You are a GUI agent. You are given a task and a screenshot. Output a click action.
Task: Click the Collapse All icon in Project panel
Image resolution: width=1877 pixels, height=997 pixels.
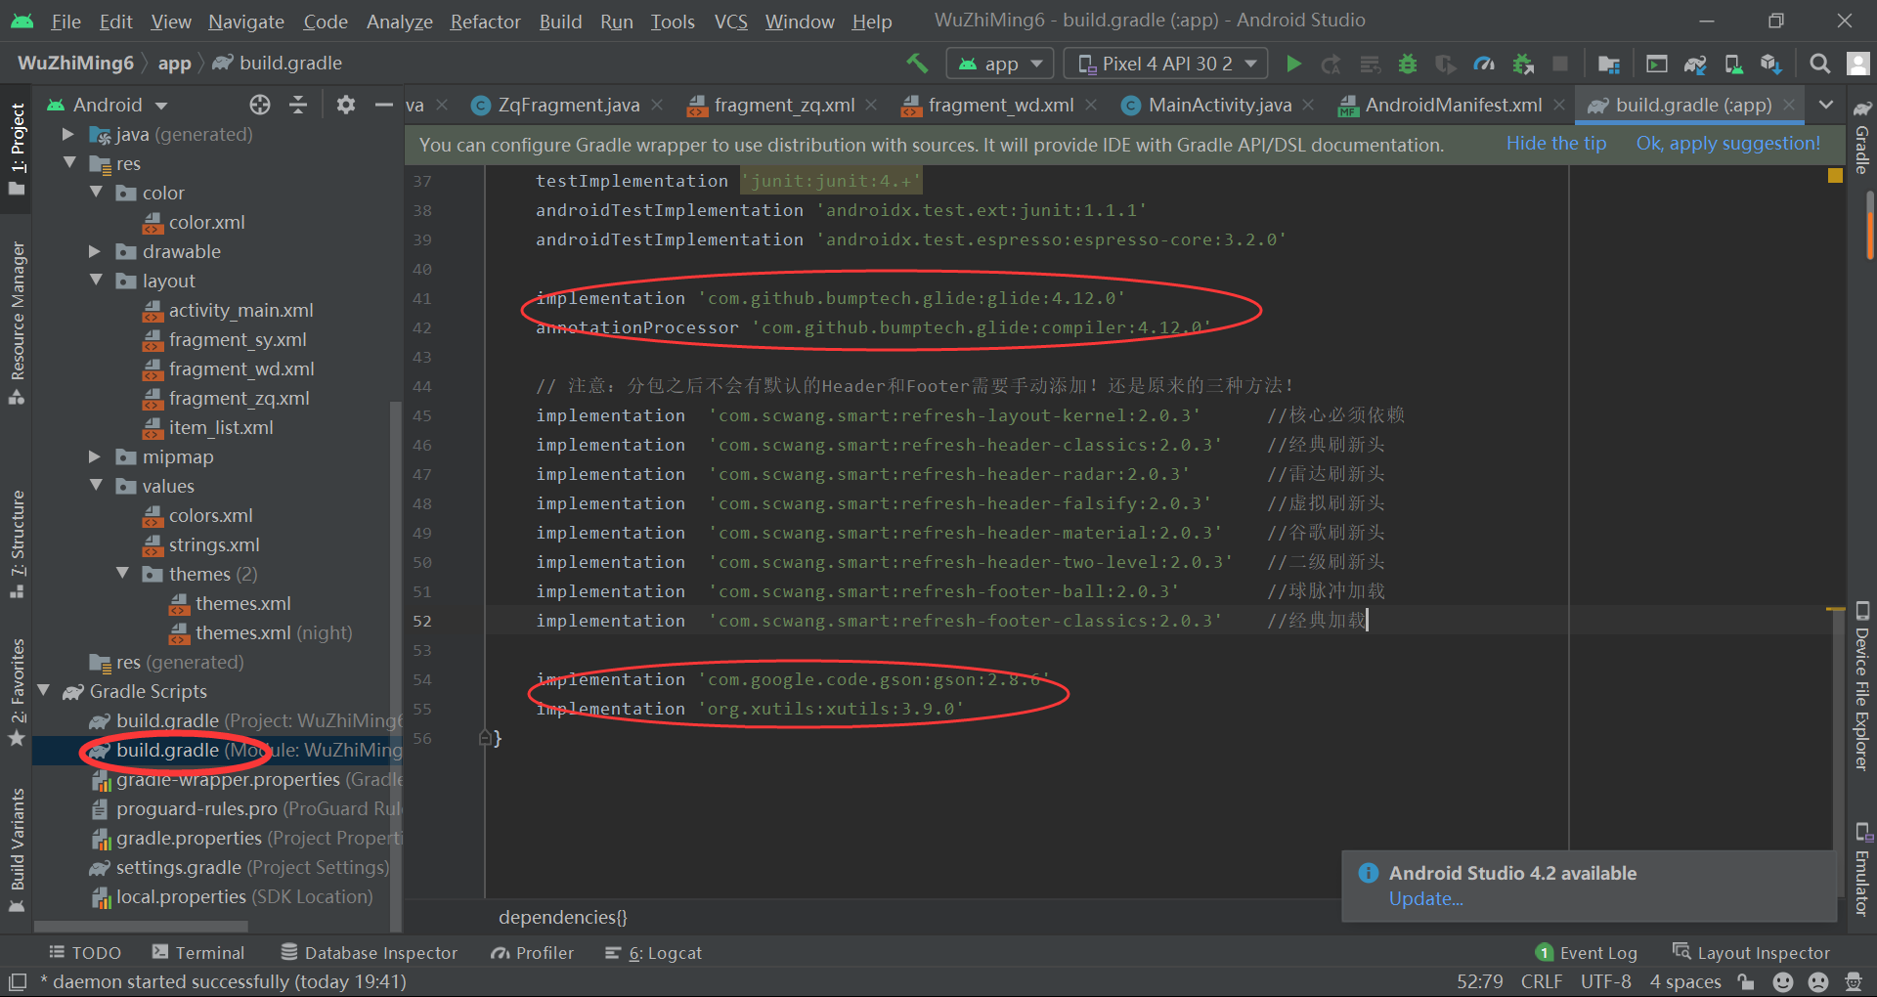(x=298, y=105)
